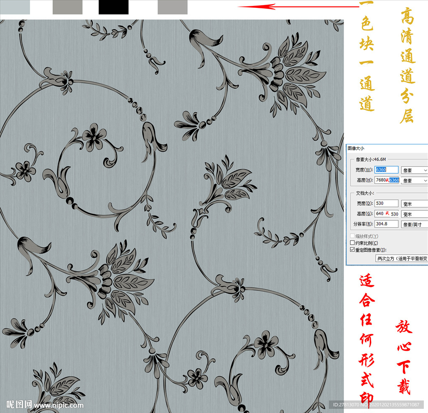
Task: Click the 高度(G) document height field
Action: [x=387, y=213]
